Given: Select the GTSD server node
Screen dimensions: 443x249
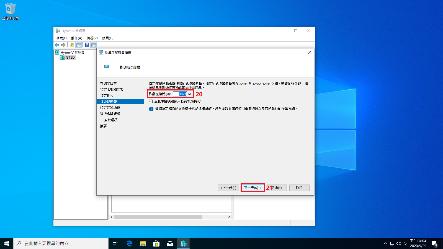Looking at the screenshot, I should (x=70, y=58).
